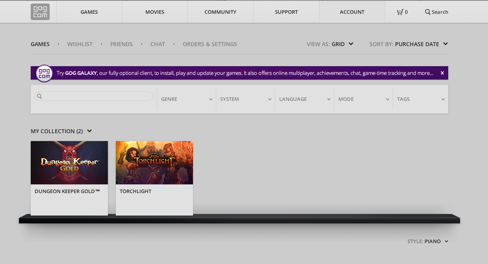Select the GAMES account tab

pos(40,44)
